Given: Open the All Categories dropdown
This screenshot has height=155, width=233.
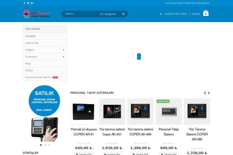Looking at the screenshot, I should point(109,14).
